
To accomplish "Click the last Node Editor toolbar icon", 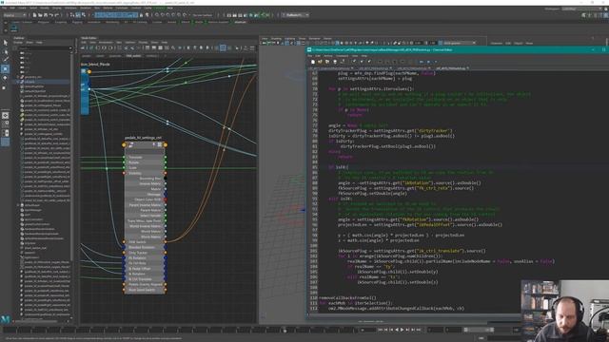I will (x=252, y=48).
